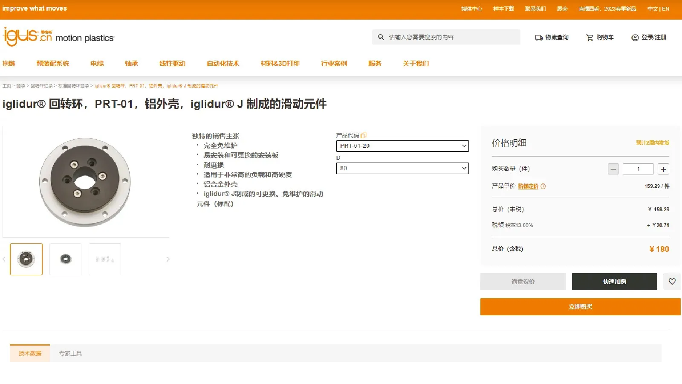Select the third product thumbnail
Image resolution: width=682 pixels, height=384 pixels.
(105, 259)
